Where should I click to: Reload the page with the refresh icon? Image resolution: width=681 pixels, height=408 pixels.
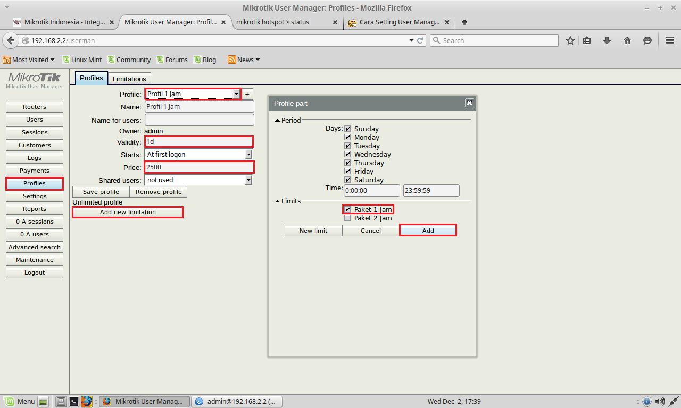(x=420, y=40)
